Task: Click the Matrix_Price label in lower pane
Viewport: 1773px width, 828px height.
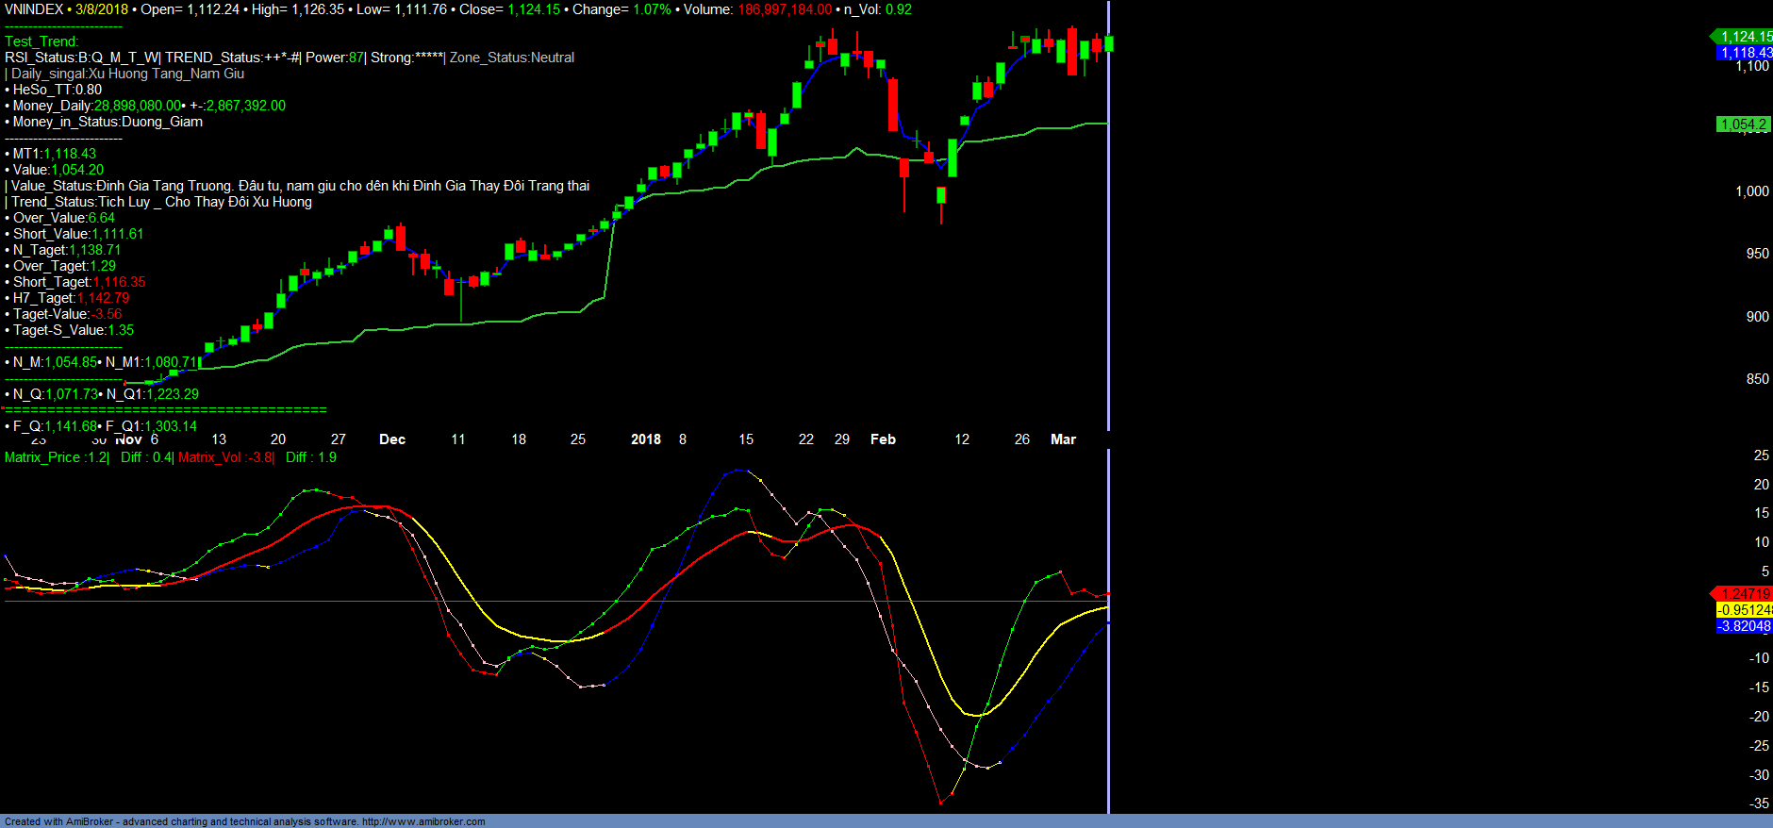Action: [x=42, y=457]
